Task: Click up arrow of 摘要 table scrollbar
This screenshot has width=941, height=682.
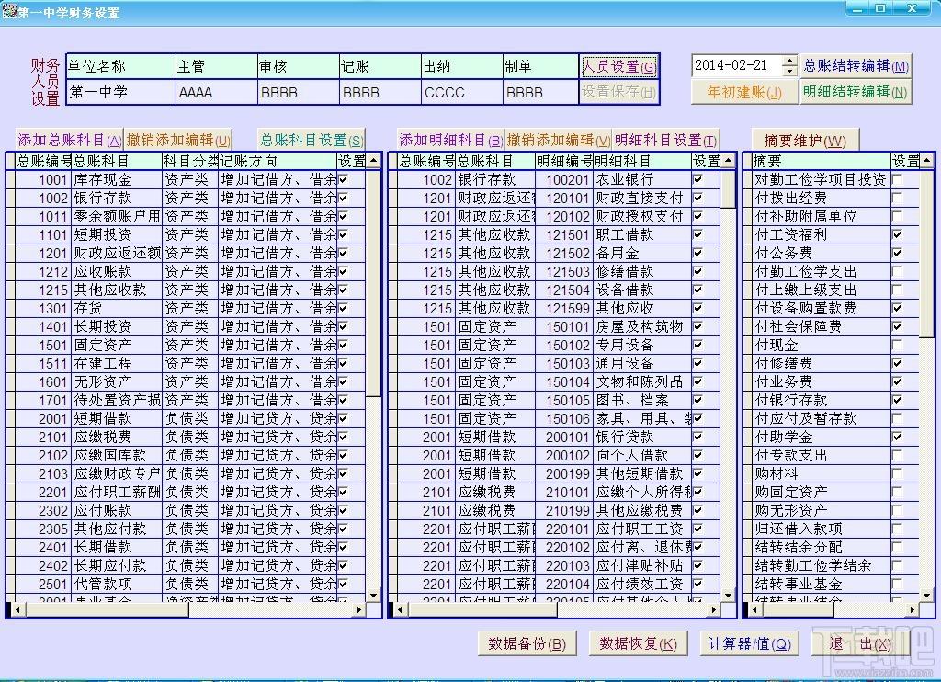Action: [927, 160]
